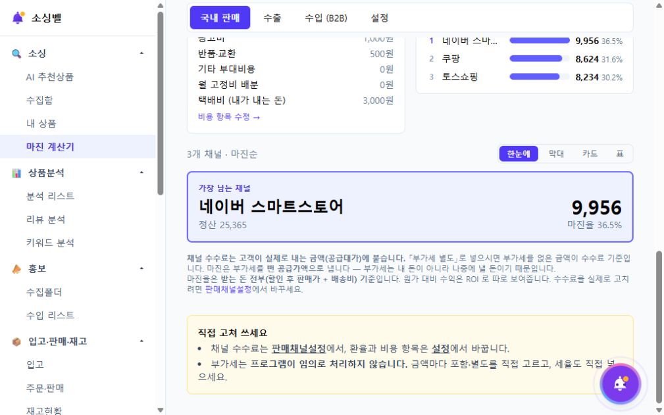Click the 소싱벨 bell logo icon
The image size is (664, 415).
tap(18, 18)
